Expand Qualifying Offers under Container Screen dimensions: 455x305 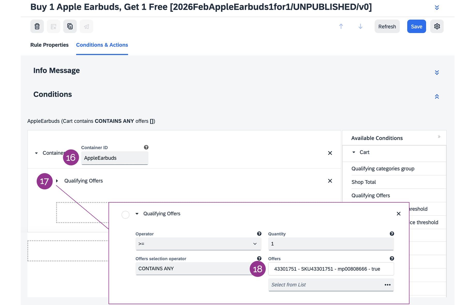57,181
